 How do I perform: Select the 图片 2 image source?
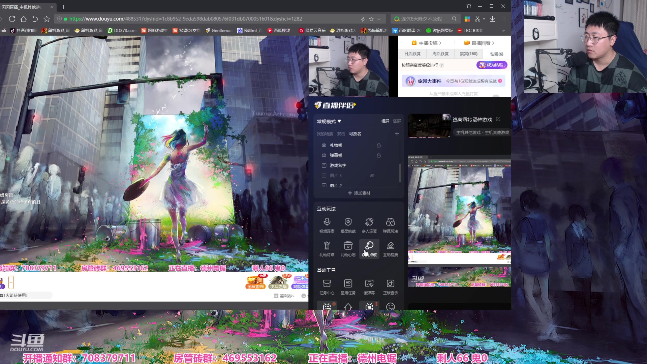(335, 185)
